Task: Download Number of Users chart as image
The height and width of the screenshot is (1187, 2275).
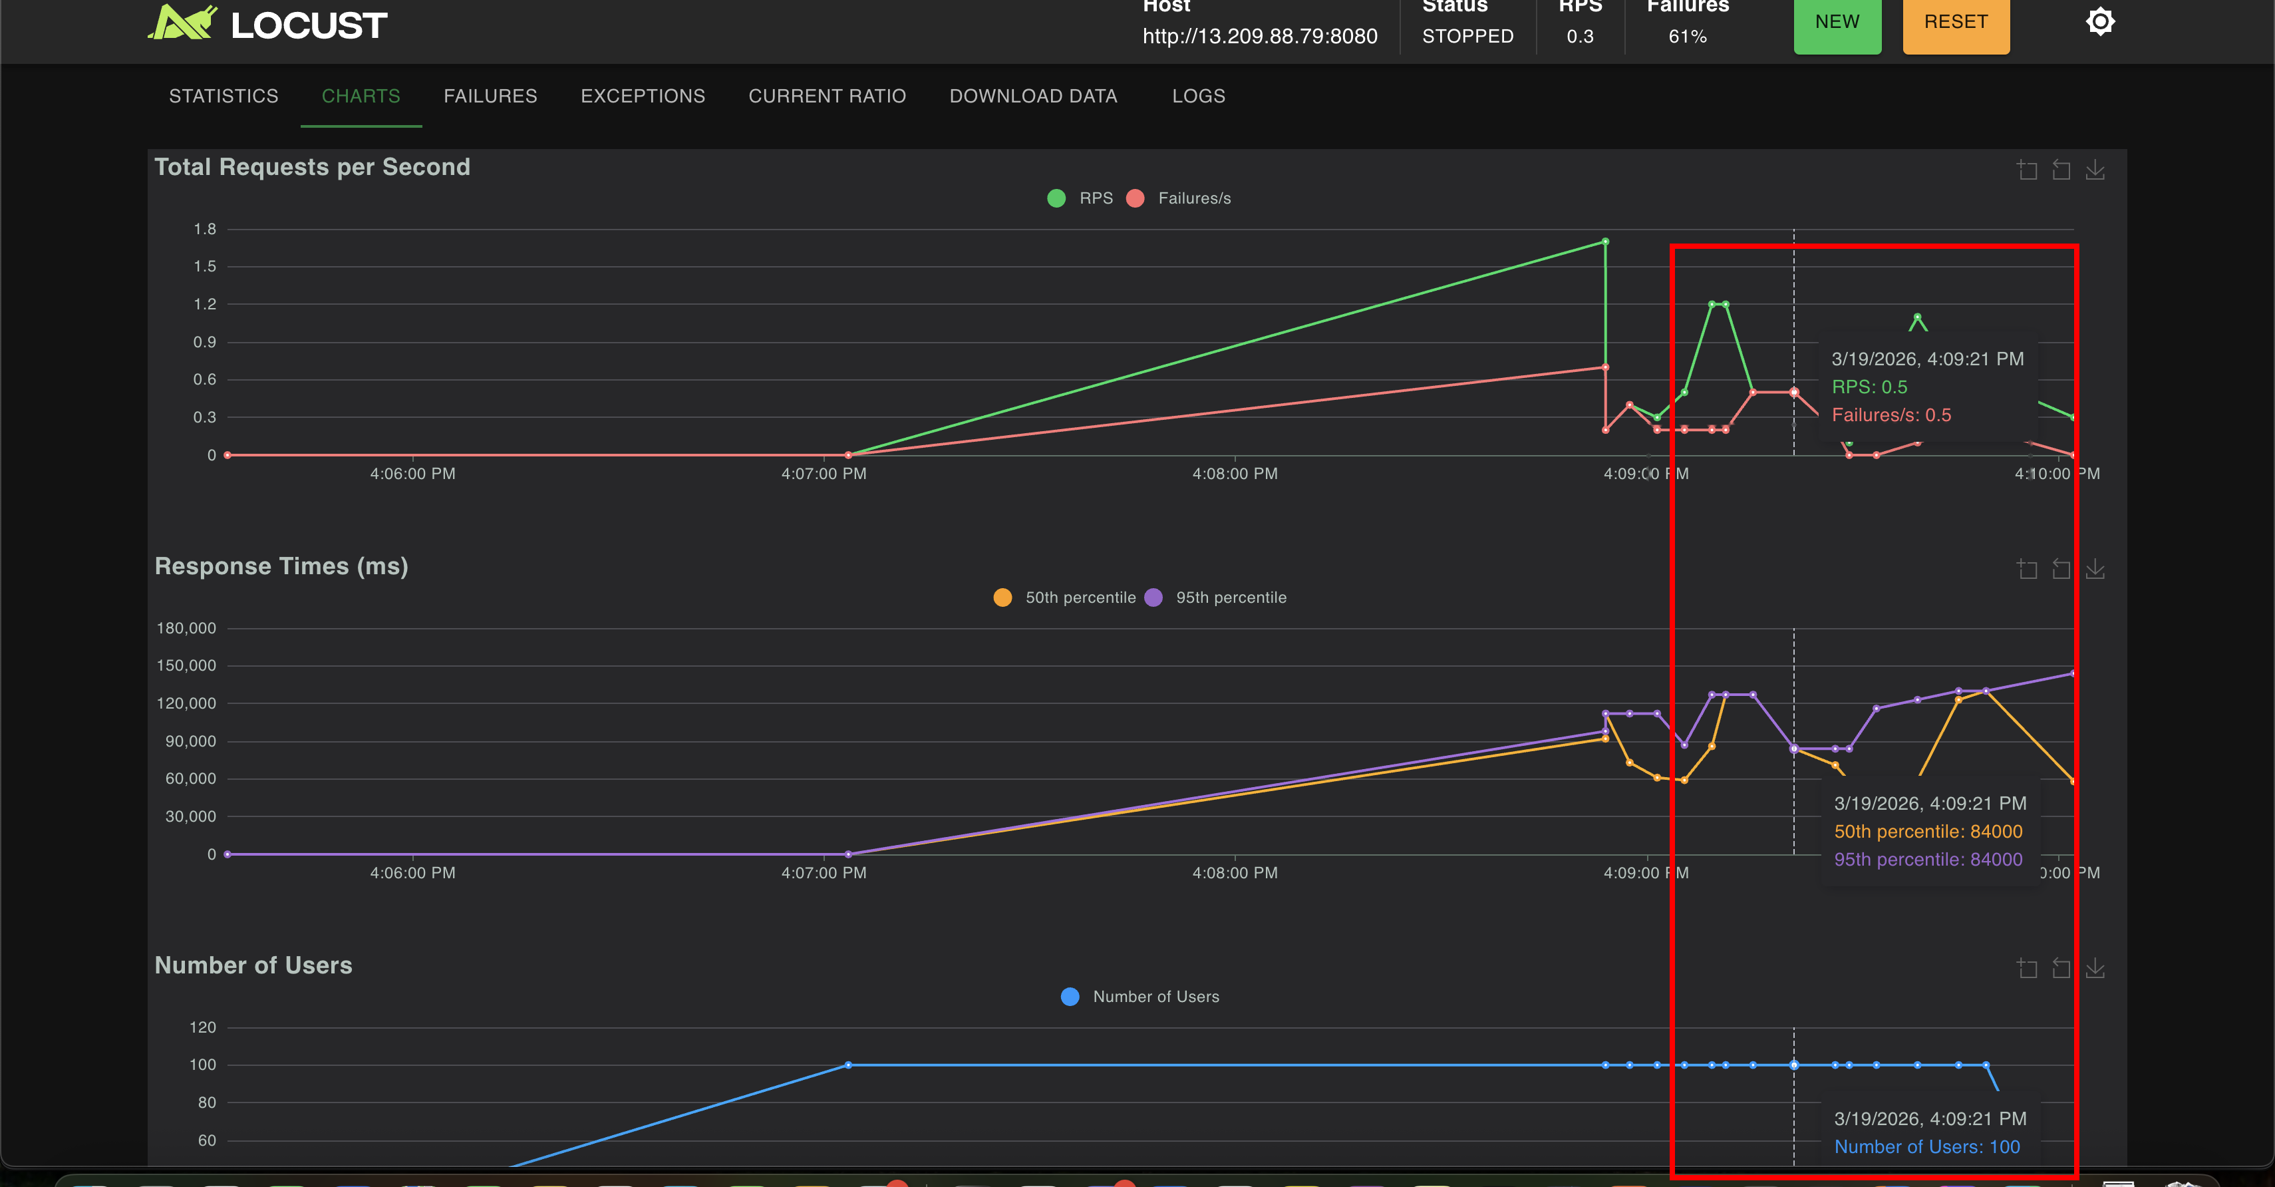Action: [2095, 968]
